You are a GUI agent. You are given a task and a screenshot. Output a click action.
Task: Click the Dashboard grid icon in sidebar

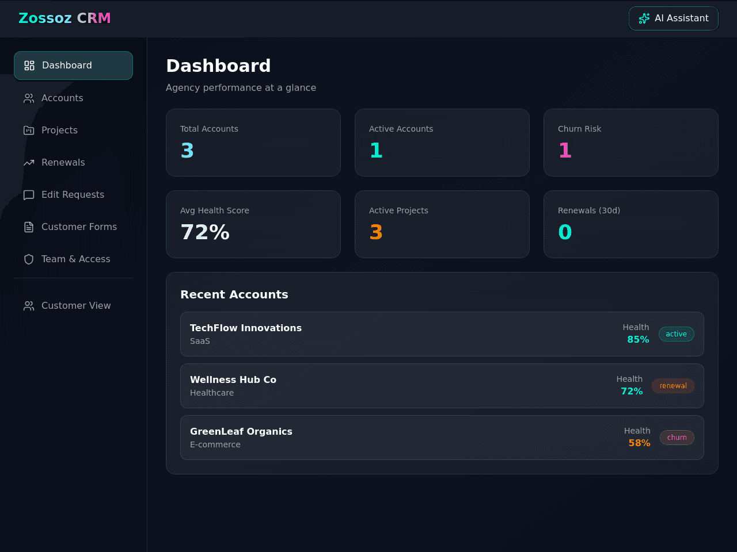click(x=29, y=66)
